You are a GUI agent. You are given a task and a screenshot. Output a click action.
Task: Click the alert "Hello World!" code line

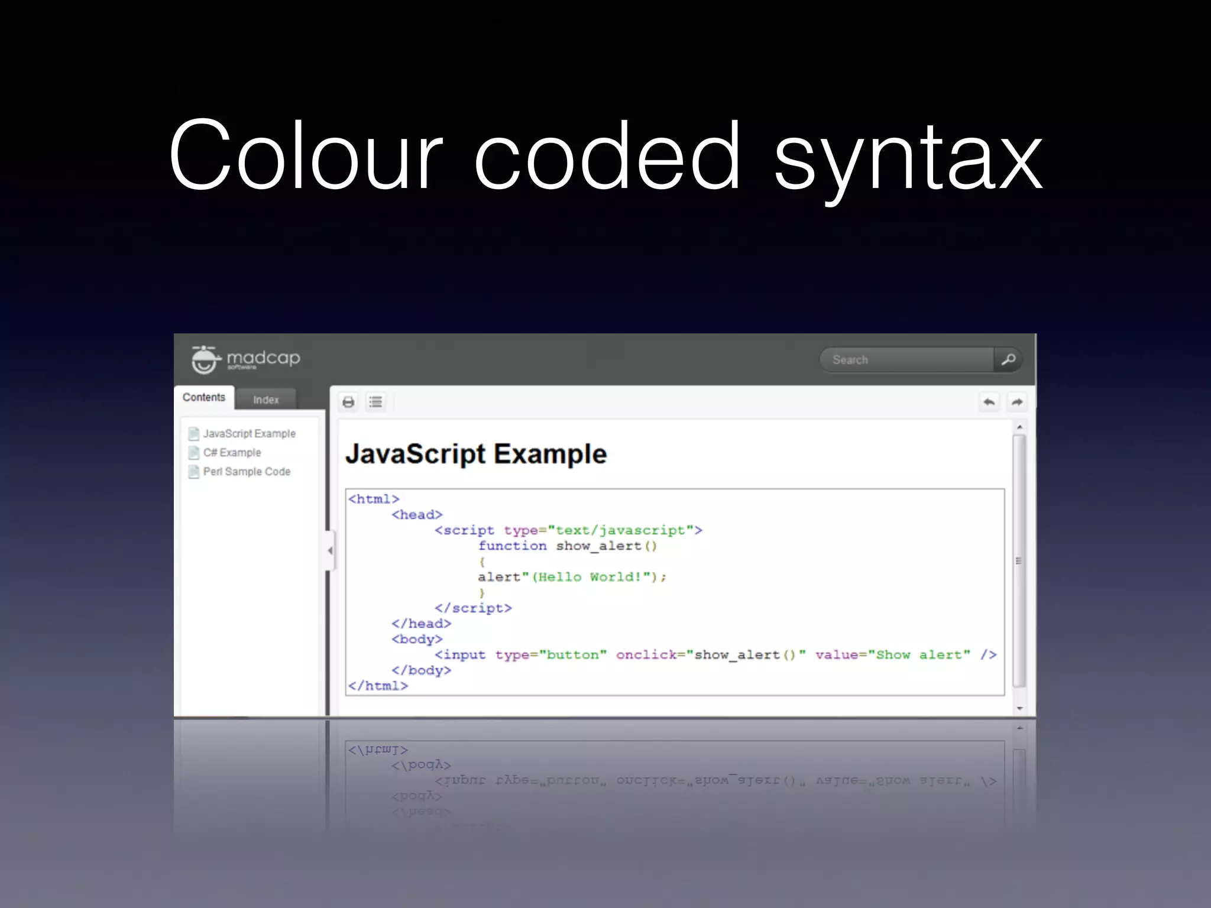click(572, 577)
